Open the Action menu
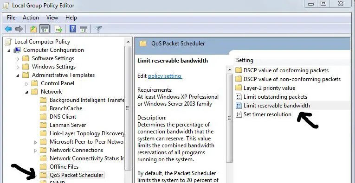The height and width of the screenshot is (183, 355). [31, 18]
